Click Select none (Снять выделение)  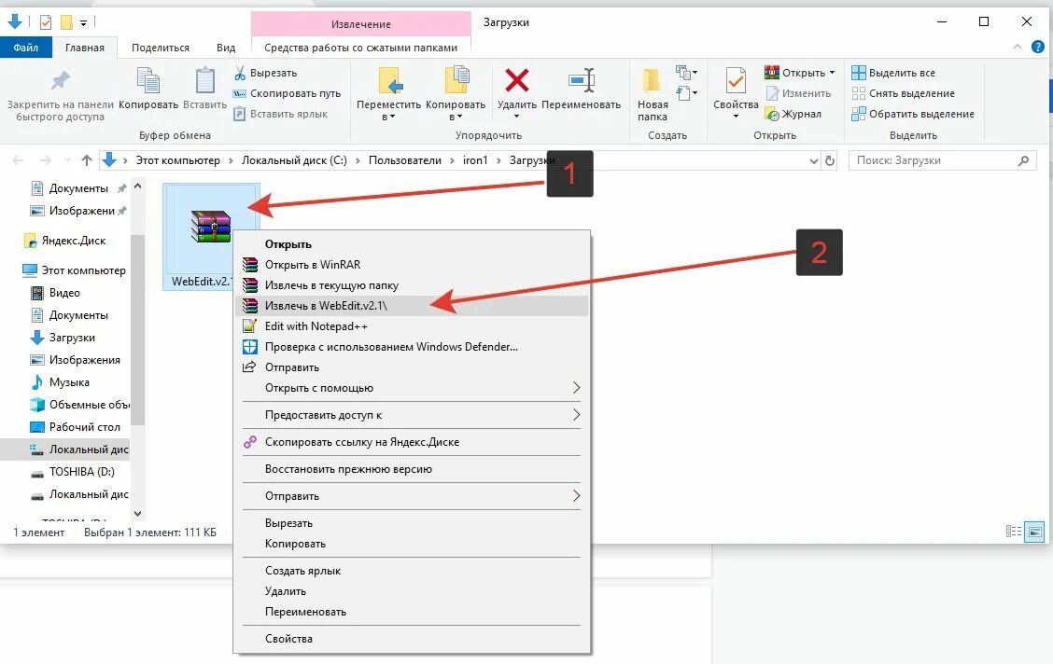(x=904, y=93)
